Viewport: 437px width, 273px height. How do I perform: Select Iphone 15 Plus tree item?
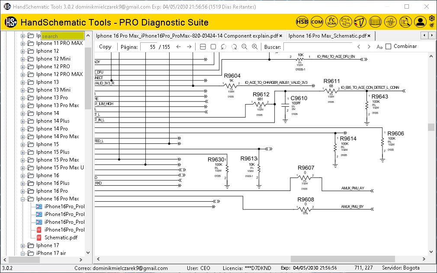pos(53,152)
